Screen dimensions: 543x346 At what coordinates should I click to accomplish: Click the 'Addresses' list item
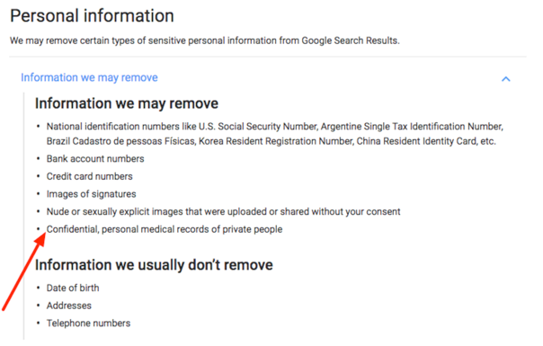(x=69, y=306)
